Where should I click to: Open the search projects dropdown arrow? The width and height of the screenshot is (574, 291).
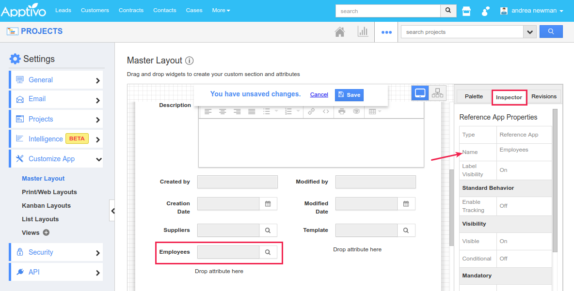point(529,31)
